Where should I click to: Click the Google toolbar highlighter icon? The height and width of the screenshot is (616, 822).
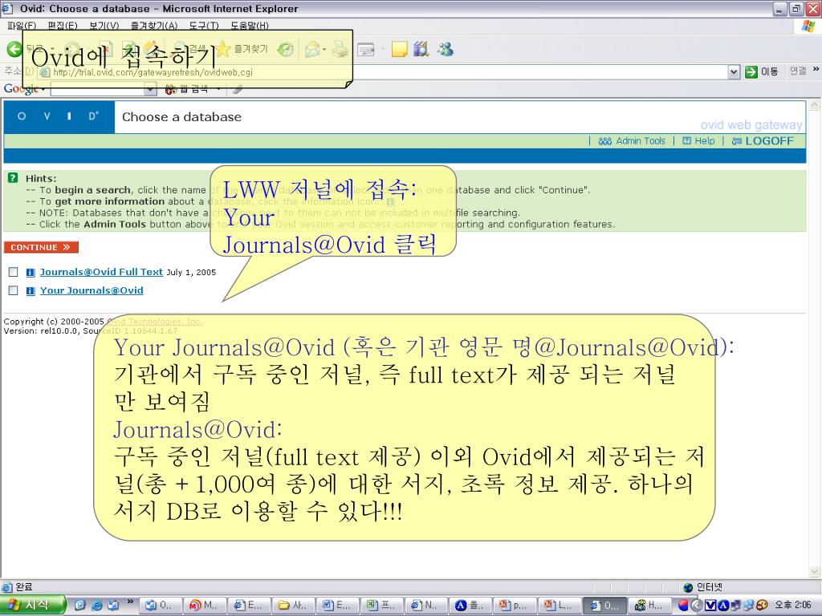238,89
